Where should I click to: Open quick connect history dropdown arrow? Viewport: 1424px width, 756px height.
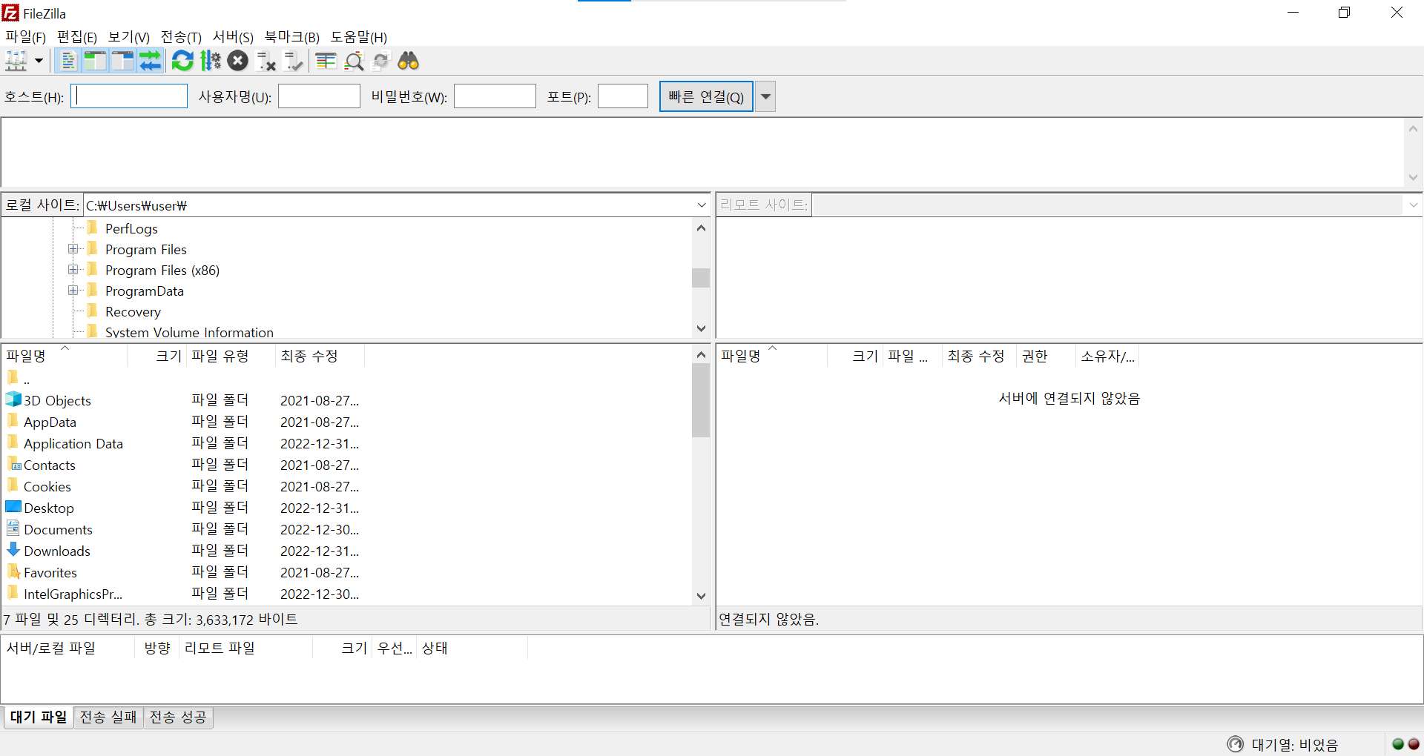[x=765, y=96]
